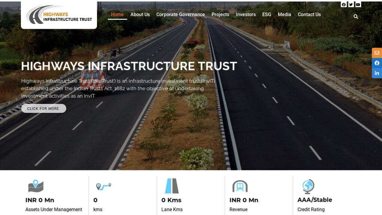This screenshot has width=382, height=215.
Task: Open the LinkedIn side tab icon
Action: coord(377,73)
